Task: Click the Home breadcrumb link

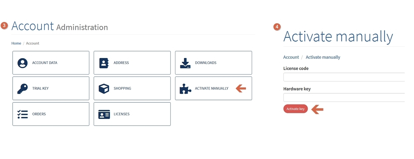Action: (16, 43)
